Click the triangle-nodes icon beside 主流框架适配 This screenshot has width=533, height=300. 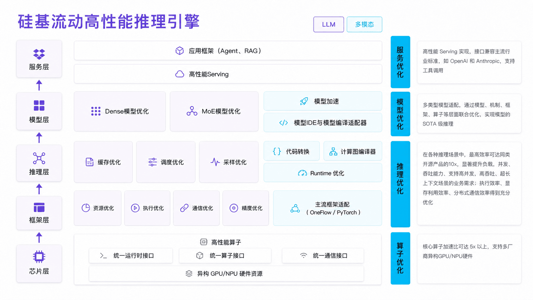295,208
